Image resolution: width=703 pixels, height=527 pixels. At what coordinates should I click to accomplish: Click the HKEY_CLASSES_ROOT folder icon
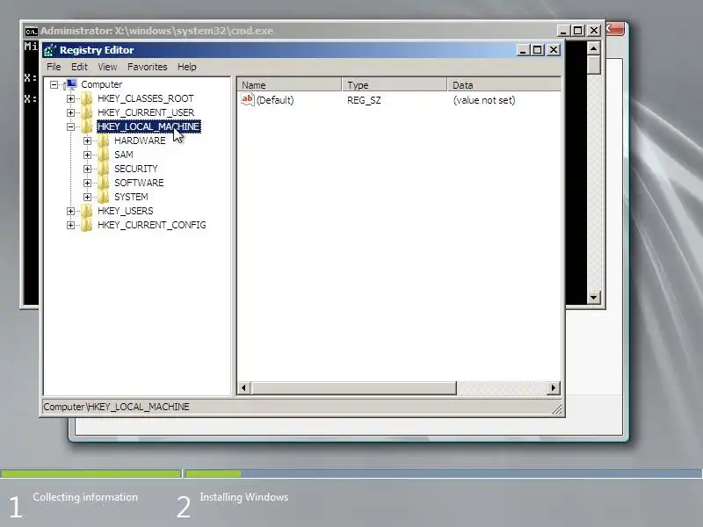tap(87, 98)
